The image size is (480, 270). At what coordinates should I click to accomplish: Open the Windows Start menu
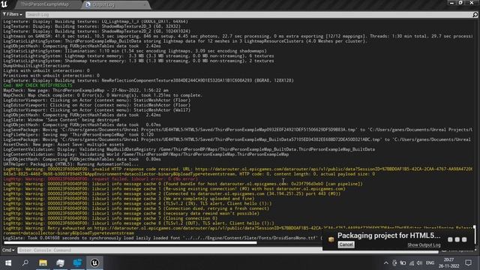coord(8,262)
